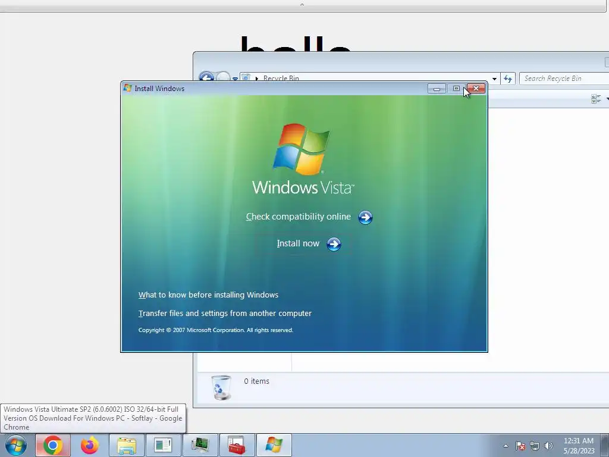The height and width of the screenshot is (457, 609).
Task: Open recent pages dropdown in Recycle Bin window
Action: pos(235,79)
